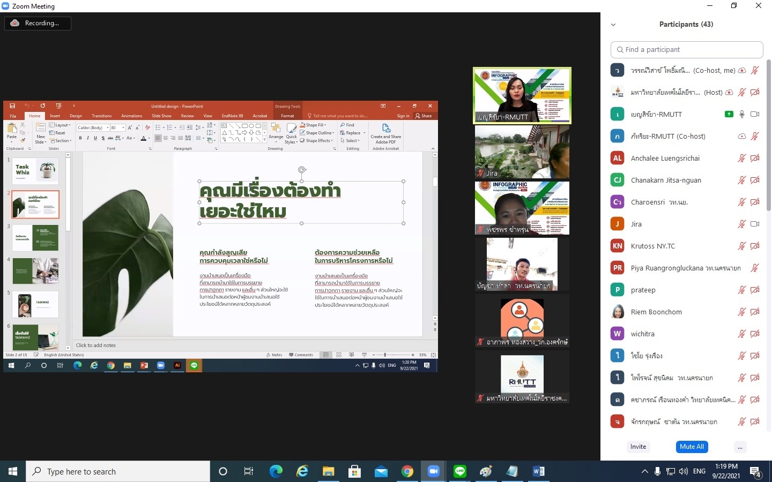Toggle video icon for Chanakarn Jitsa-nguan
772x482 pixels.
(x=755, y=180)
